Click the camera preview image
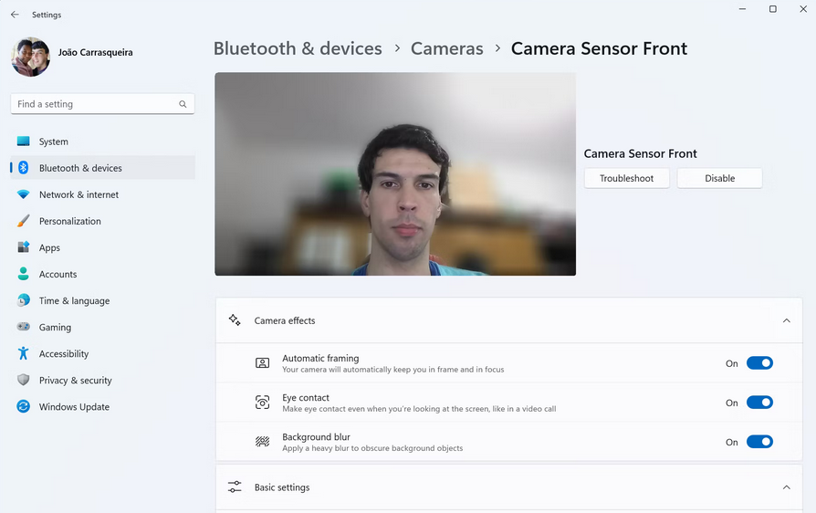The width and height of the screenshot is (816, 513). coord(395,173)
